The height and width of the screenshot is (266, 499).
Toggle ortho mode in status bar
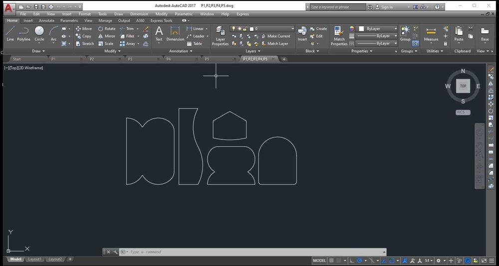click(x=352, y=261)
